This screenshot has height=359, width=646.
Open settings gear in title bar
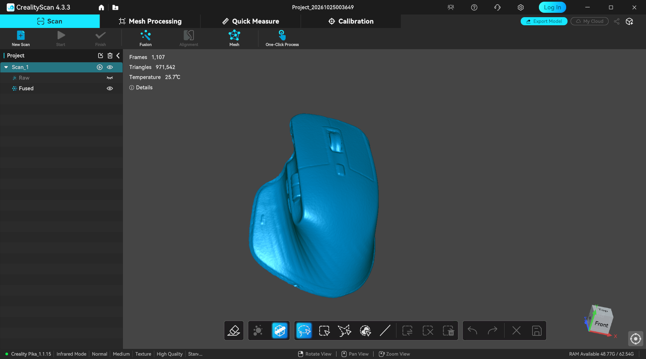point(521,7)
